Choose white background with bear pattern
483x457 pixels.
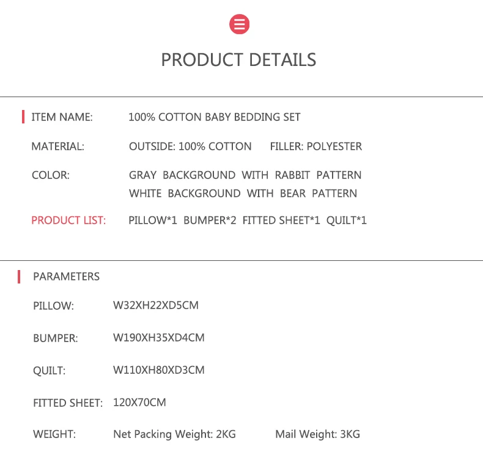pos(243,193)
